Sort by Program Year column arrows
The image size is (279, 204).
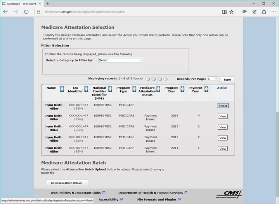pos(182,89)
